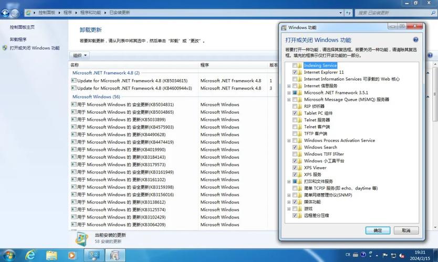Click the folder icon next to Telnet 服务器
The image size is (438, 262).
[300, 120]
